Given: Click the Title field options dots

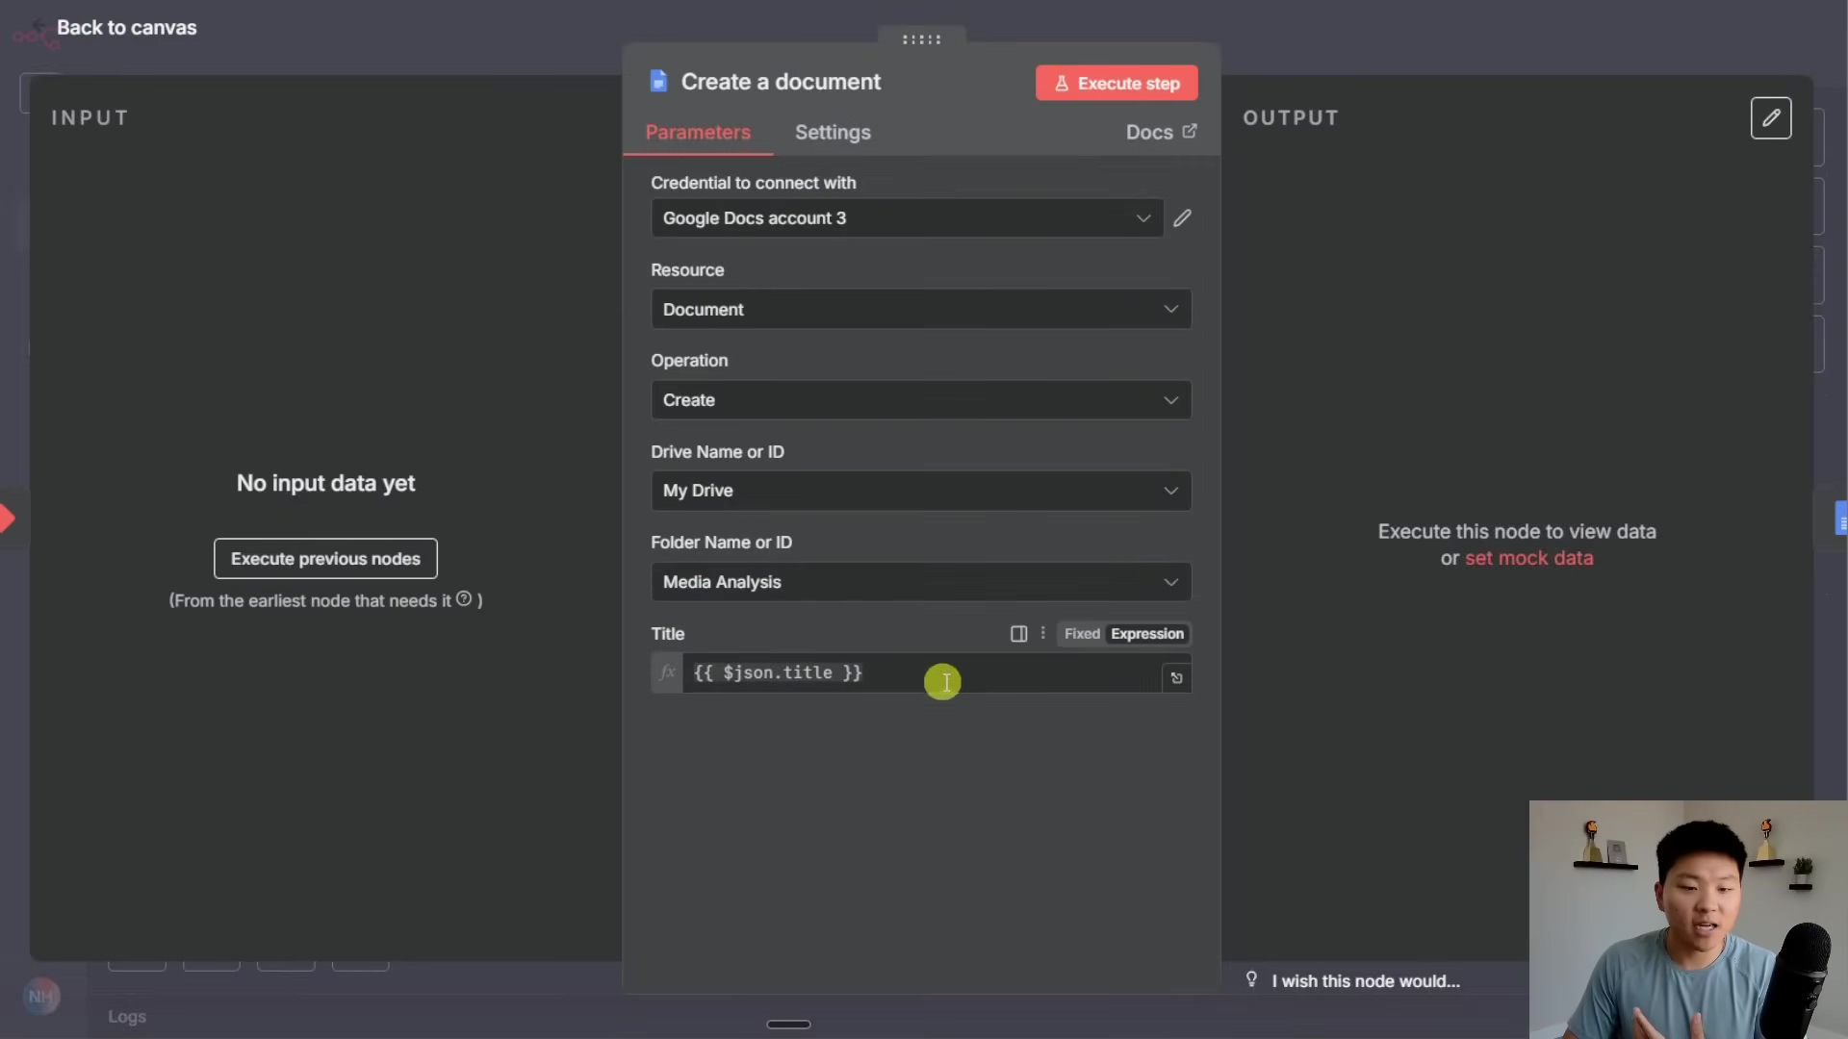Looking at the screenshot, I should [1042, 633].
